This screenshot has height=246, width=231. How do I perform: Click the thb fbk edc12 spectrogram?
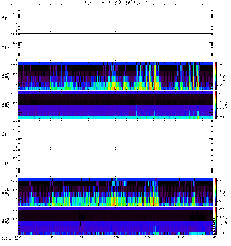(115, 76)
